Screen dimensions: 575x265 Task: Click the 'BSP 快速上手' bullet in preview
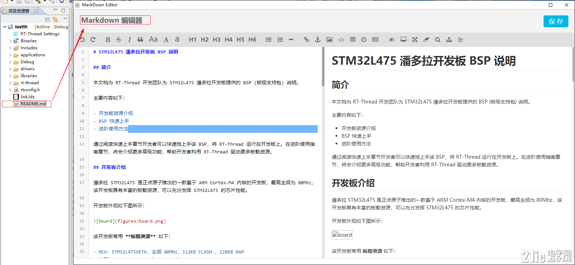pyautogui.click(x=356, y=136)
